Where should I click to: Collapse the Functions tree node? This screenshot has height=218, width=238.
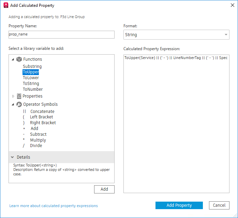coord(13,59)
